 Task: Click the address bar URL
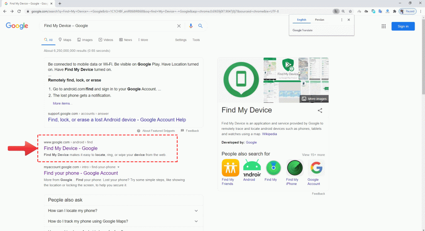(x=154, y=11)
